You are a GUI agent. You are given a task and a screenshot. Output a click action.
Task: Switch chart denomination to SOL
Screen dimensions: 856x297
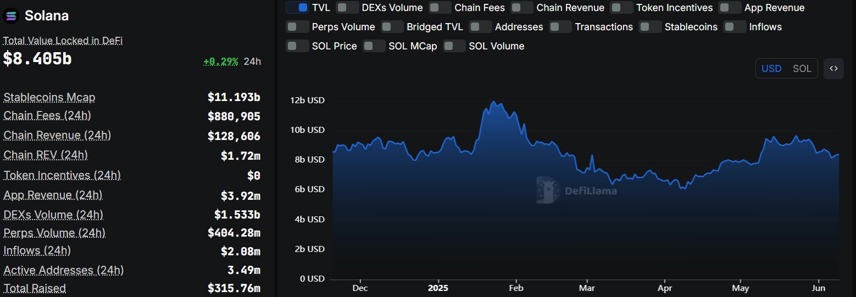point(802,69)
